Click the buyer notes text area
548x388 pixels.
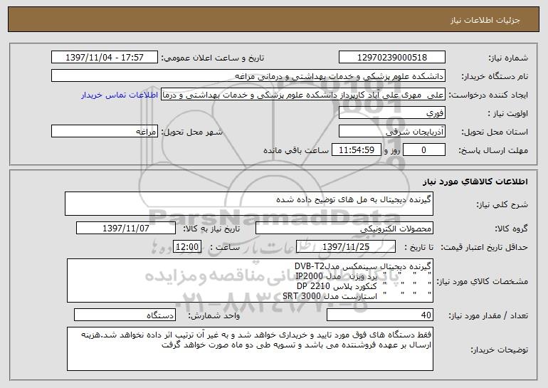pos(250,349)
